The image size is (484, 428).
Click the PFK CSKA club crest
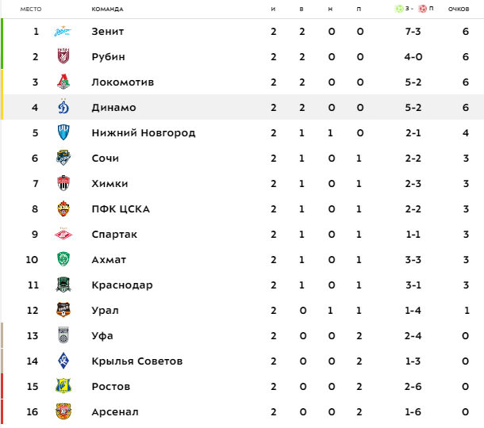pyautogui.click(x=63, y=209)
